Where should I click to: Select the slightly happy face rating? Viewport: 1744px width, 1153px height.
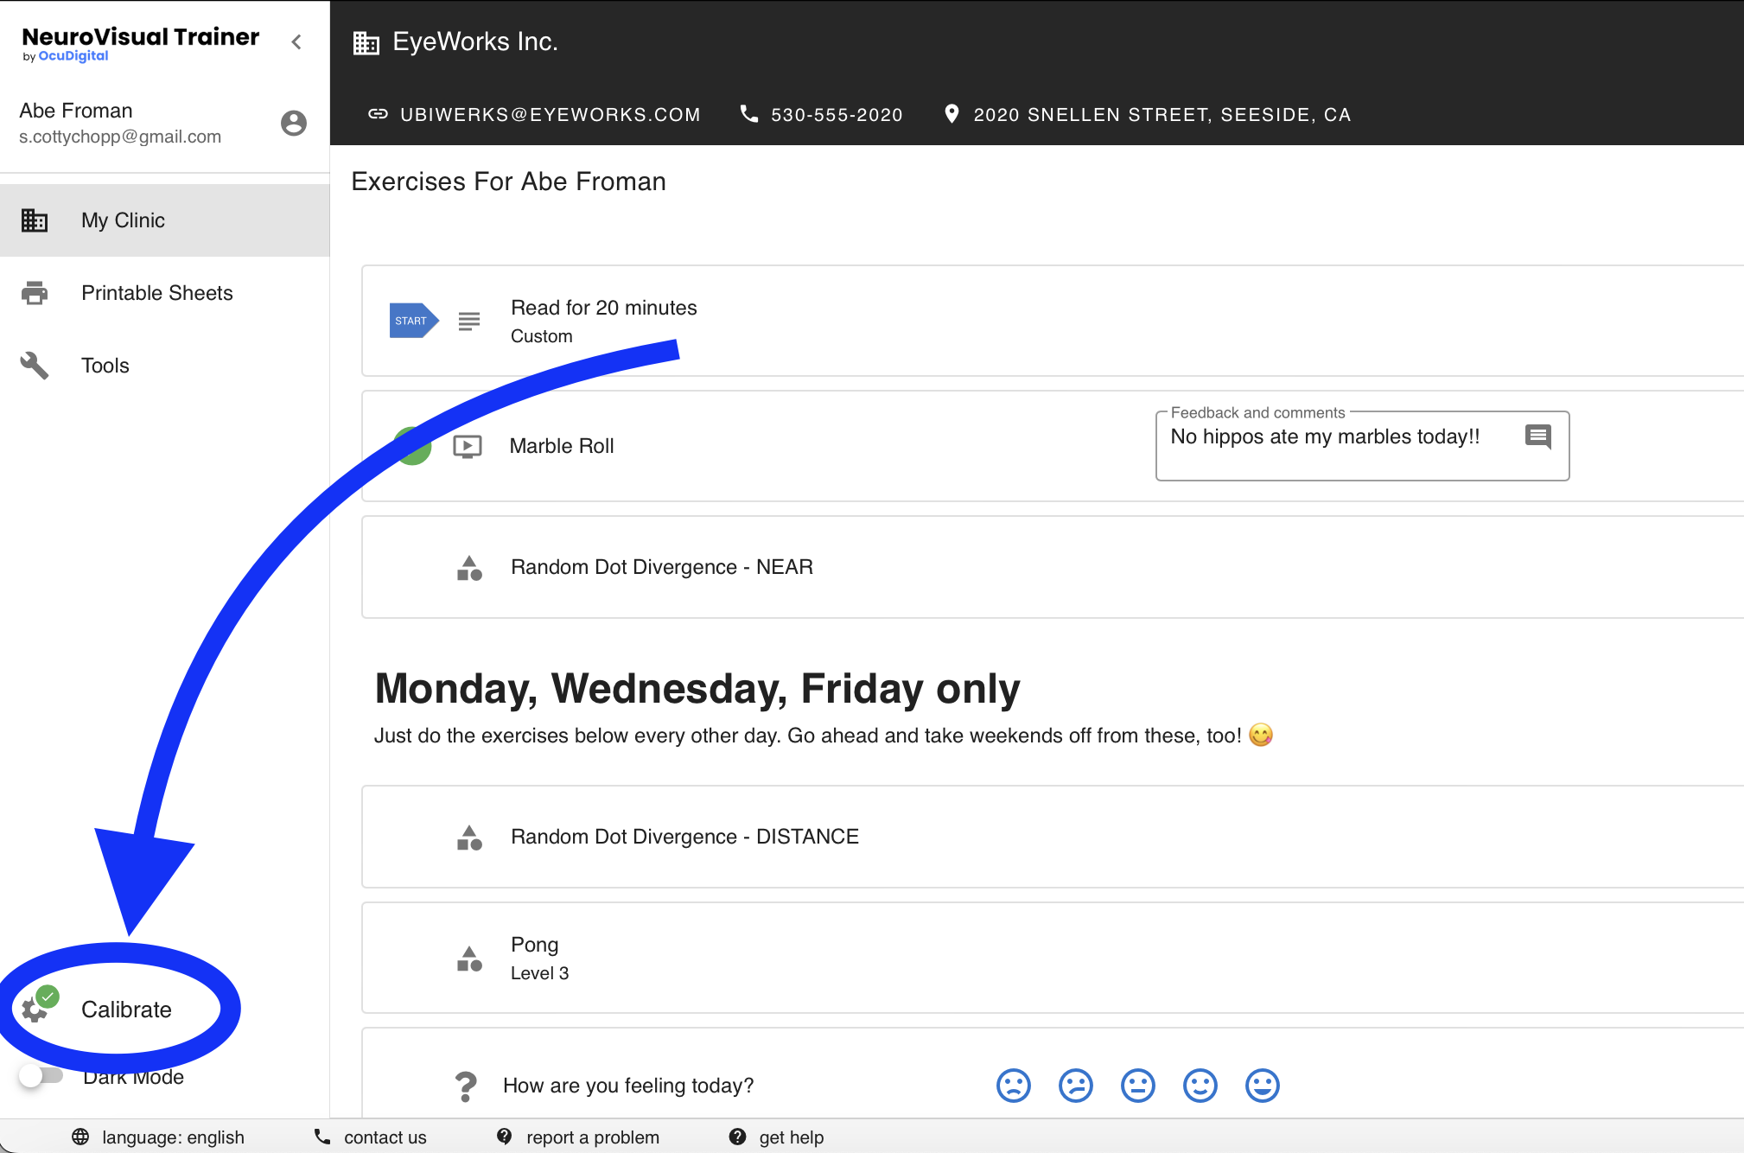[1200, 1086]
